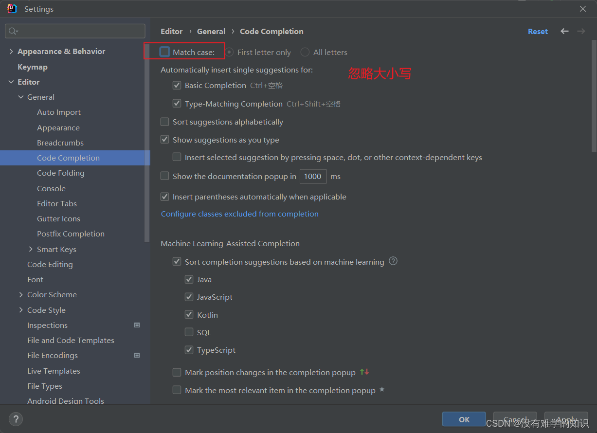Uncheck the TypeScript ML checkbox
This screenshot has height=433, width=597.
click(189, 350)
